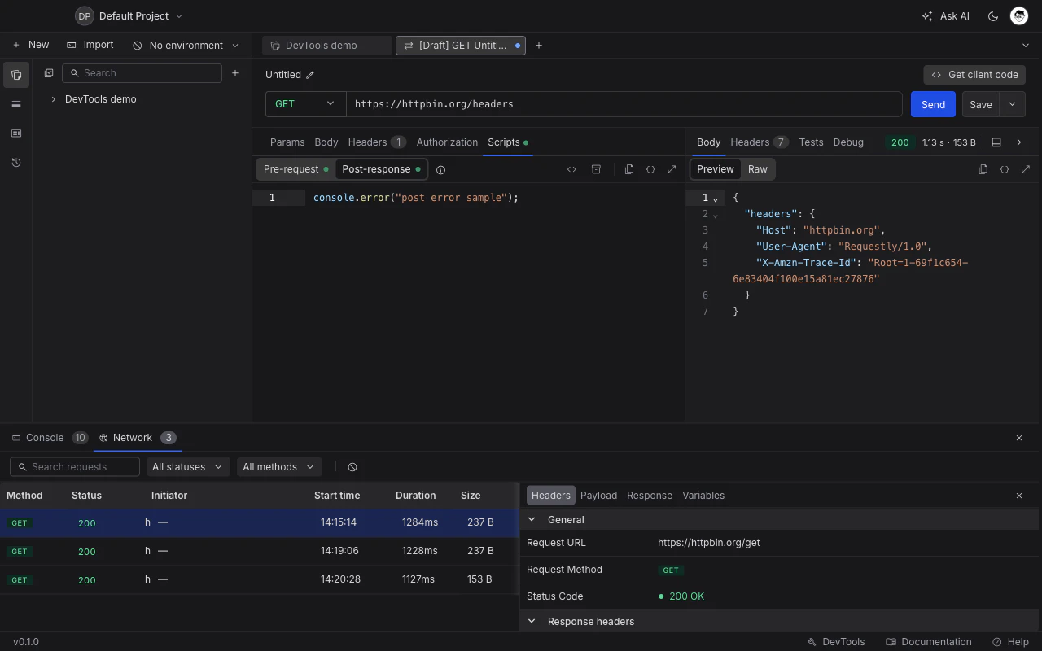Switch to the Console tab

pyautogui.click(x=50, y=438)
